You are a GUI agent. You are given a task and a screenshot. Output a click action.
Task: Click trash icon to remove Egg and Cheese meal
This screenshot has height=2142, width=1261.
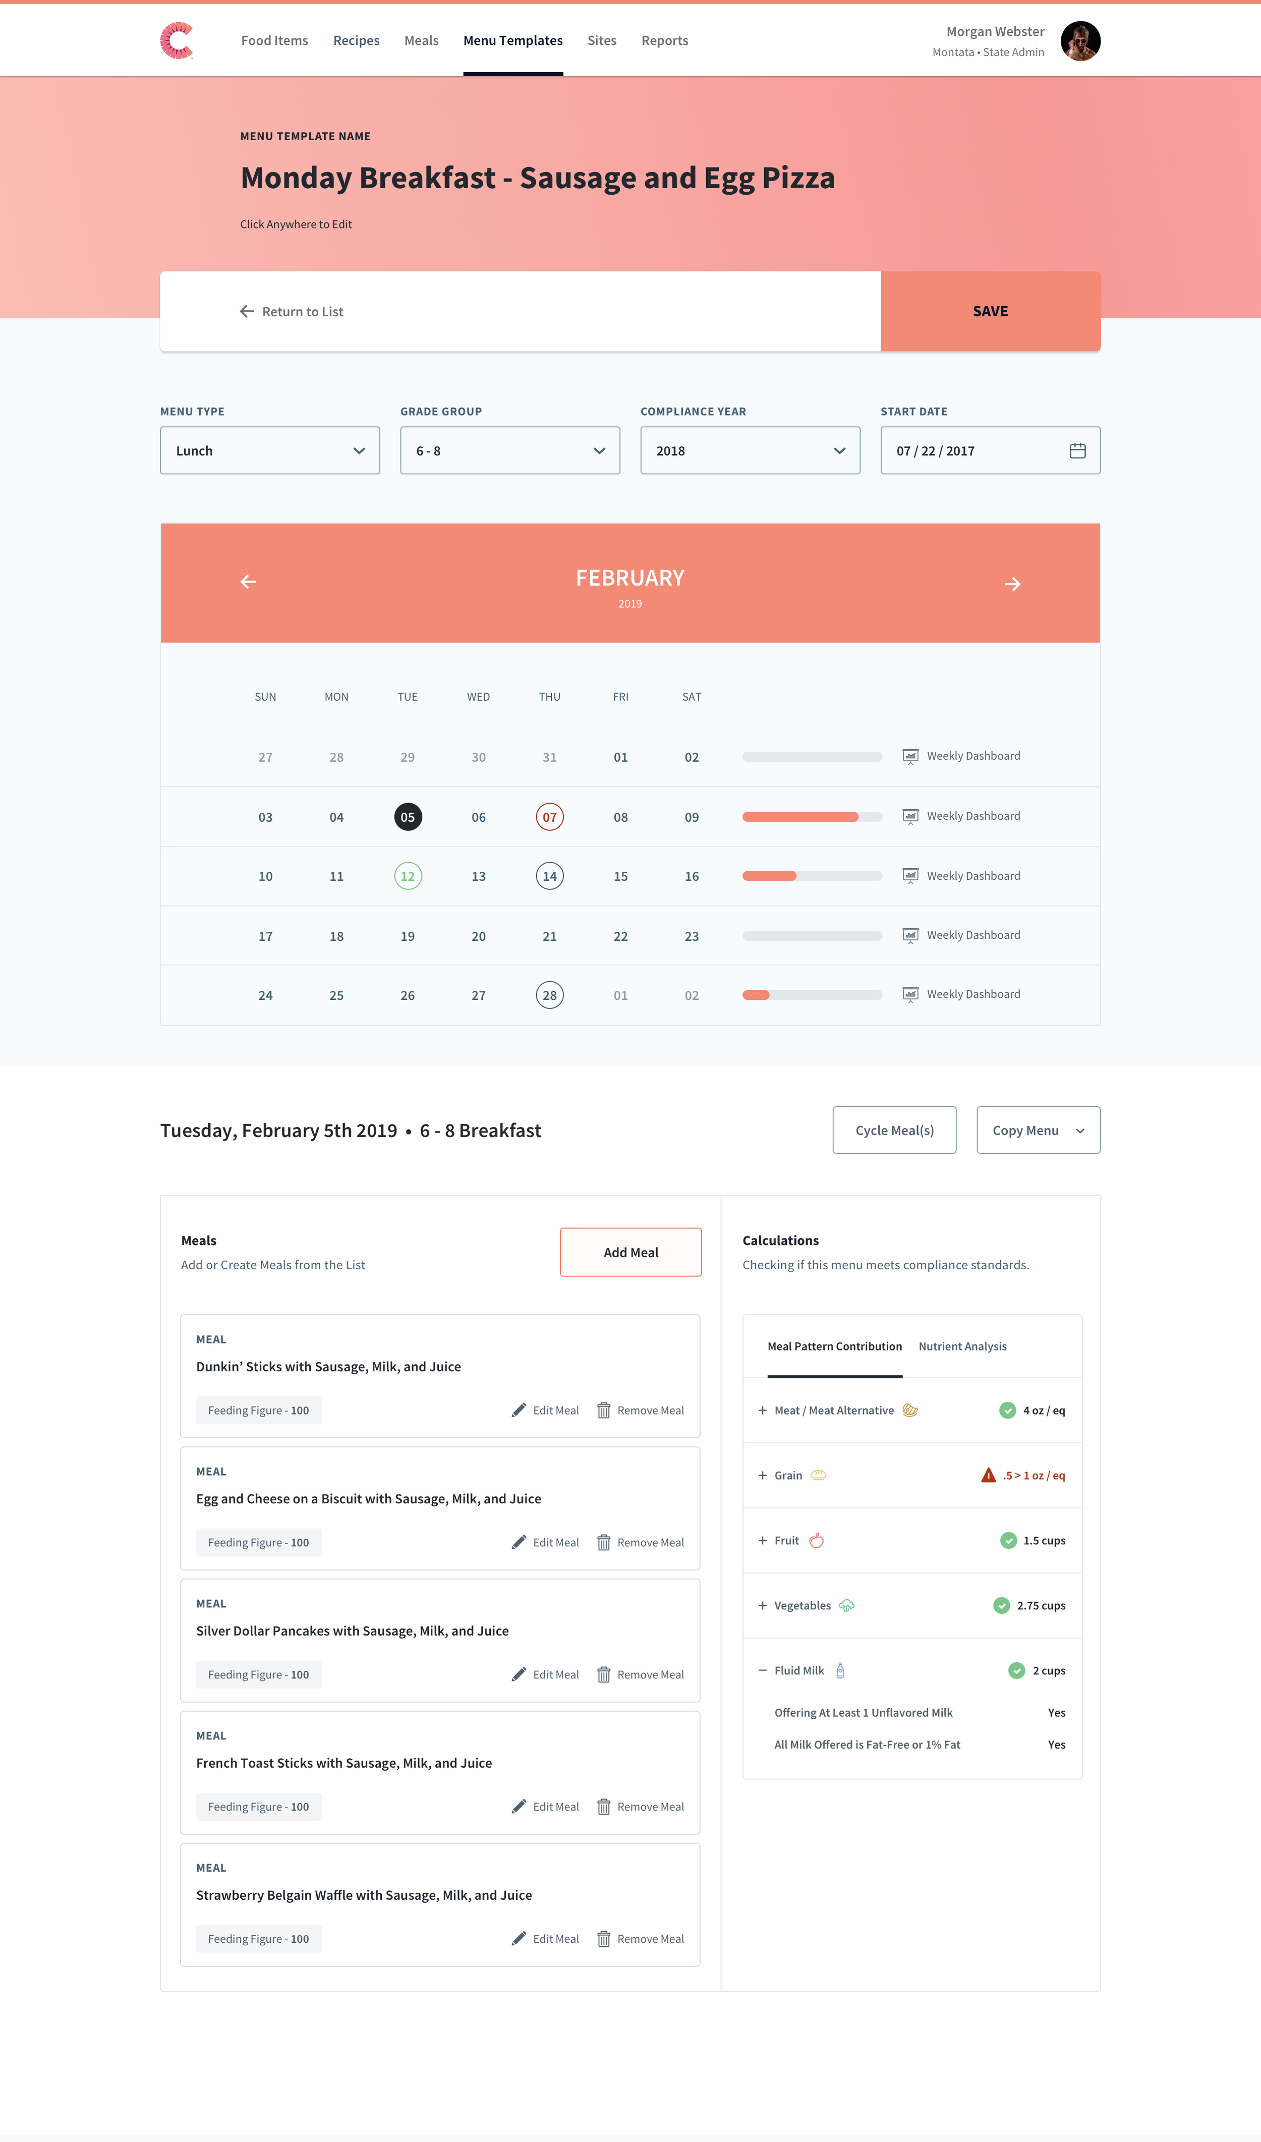604,1542
